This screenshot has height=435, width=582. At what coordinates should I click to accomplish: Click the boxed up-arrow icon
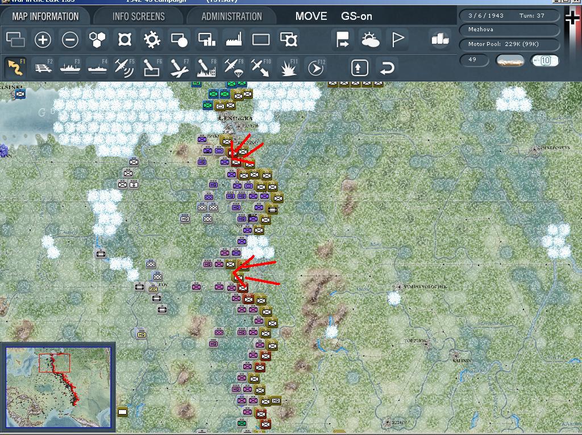(359, 68)
